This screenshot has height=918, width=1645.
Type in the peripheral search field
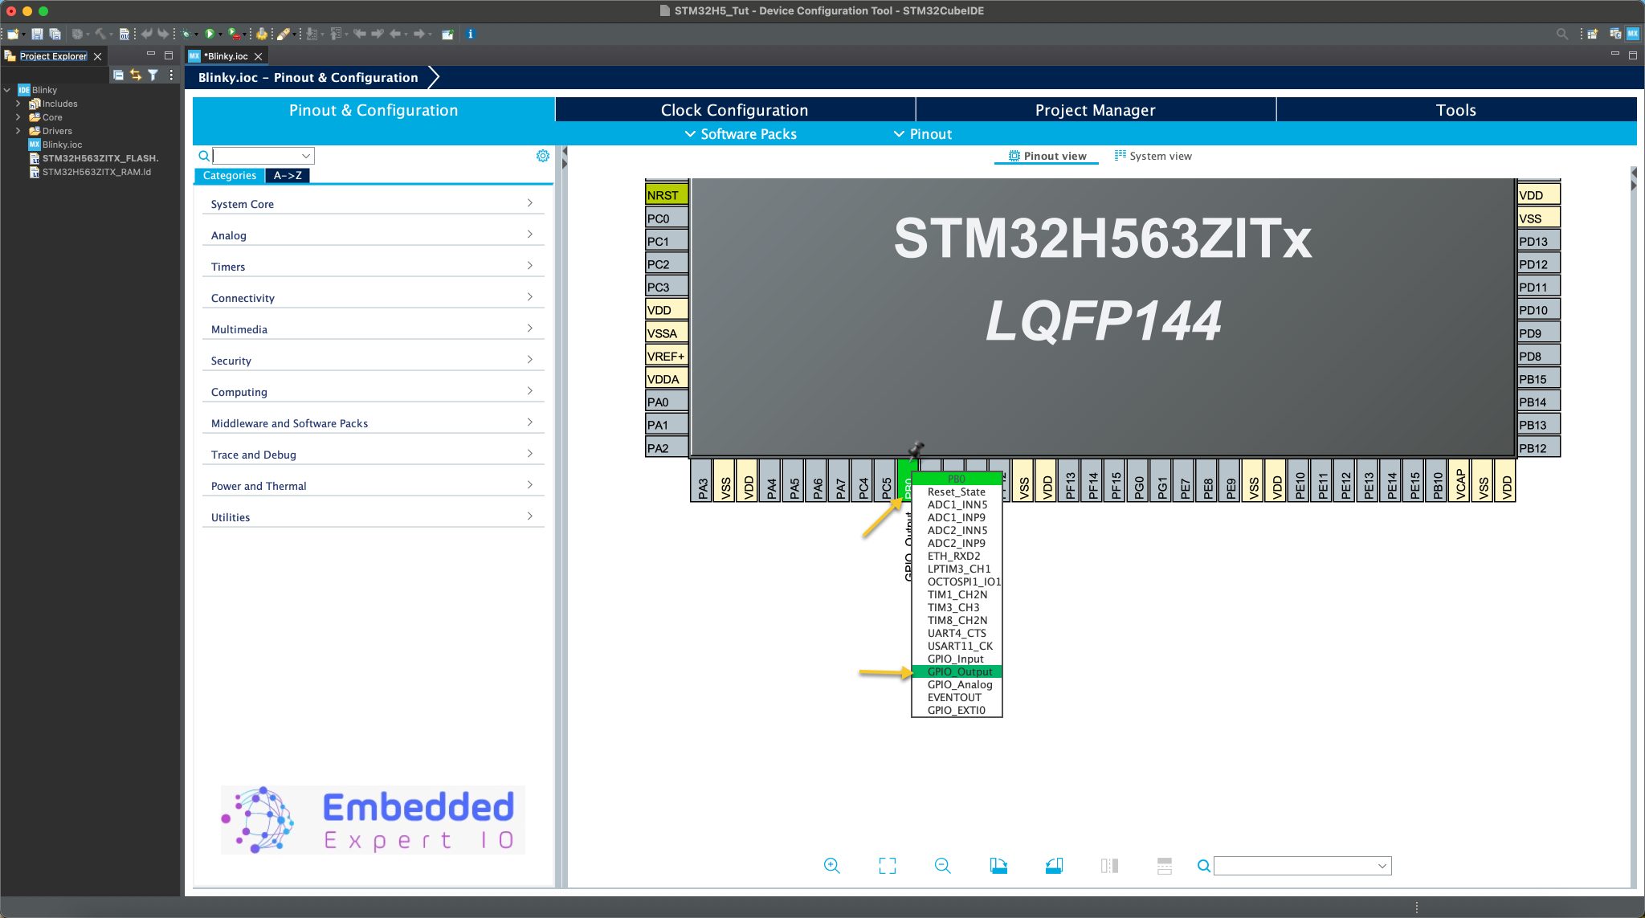(x=257, y=155)
